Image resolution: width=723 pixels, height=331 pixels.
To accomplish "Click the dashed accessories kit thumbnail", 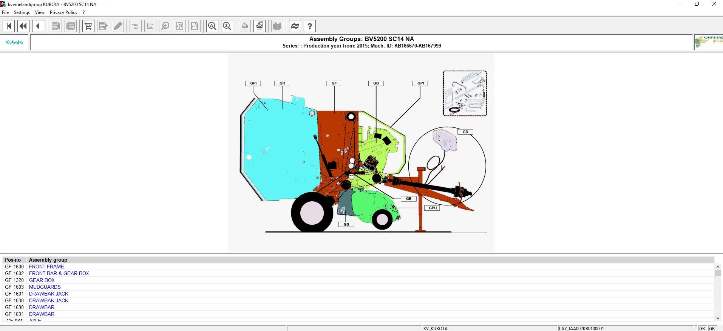I will tap(465, 93).
